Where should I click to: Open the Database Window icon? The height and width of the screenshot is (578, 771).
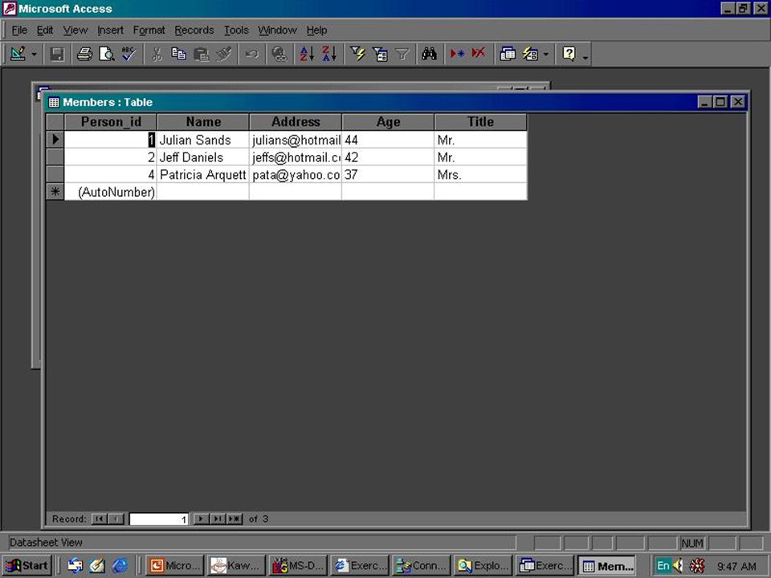click(507, 54)
